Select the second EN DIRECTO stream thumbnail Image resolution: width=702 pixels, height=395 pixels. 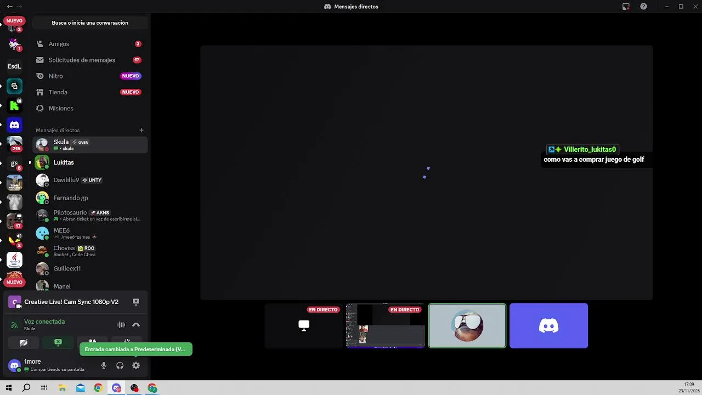[x=386, y=326]
